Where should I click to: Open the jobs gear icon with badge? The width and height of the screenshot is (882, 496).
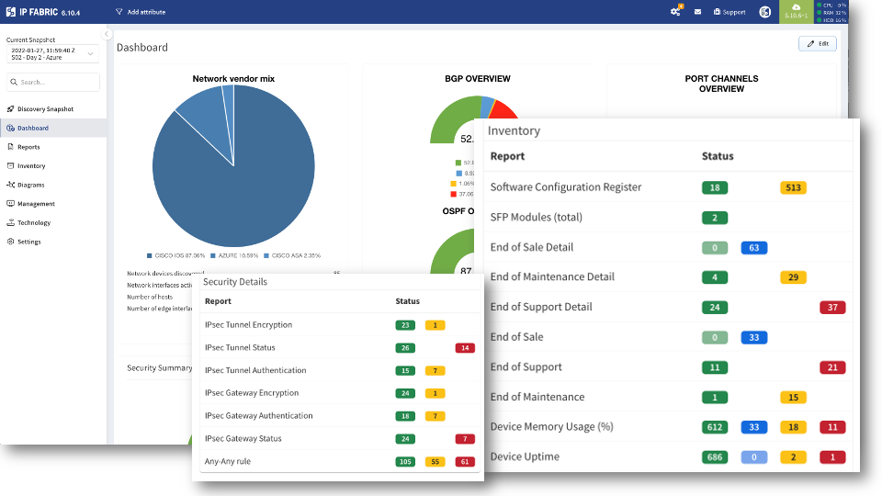pyautogui.click(x=675, y=12)
